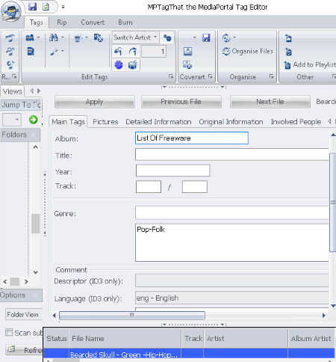The height and width of the screenshot is (362, 336).
Task: Collapse the Folders panel
Action: (33, 135)
